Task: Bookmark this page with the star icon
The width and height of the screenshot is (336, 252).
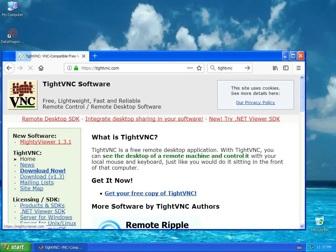Action: pyautogui.click(x=199, y=68)
